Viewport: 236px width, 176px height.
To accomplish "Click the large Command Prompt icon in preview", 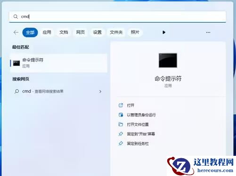I will [168, 61].
